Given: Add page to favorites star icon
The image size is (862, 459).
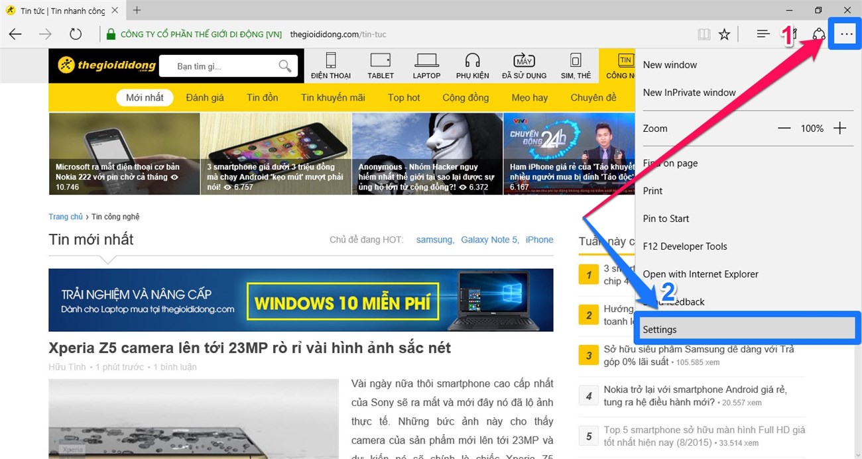Looking at the screenshot, I should click(724, 34).
